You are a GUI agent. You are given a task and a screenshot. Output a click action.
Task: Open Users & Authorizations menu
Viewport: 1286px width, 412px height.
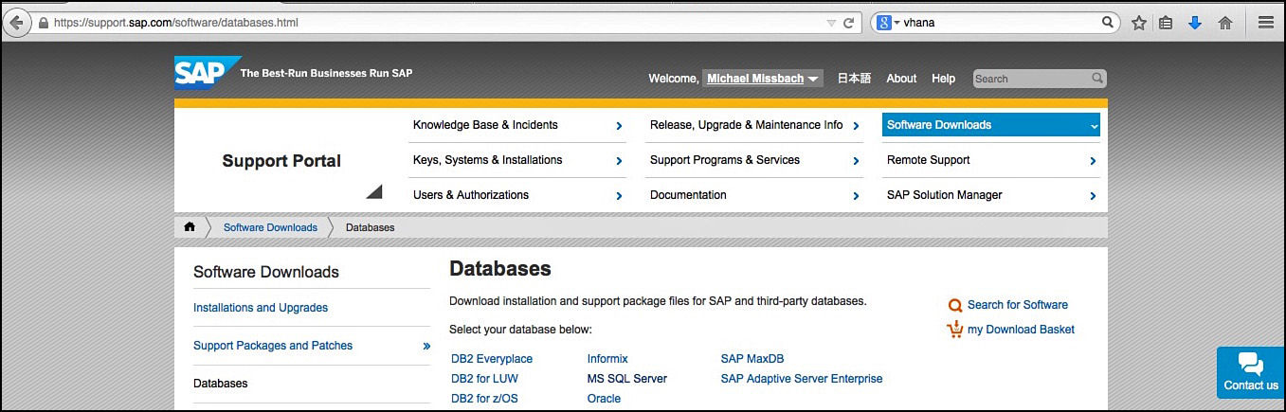[x=517, y=195]
